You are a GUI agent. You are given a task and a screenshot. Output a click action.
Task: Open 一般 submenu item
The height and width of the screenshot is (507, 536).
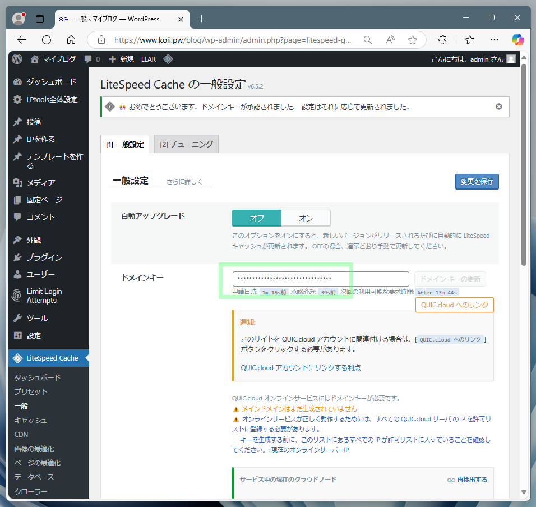tap(21, 406)
